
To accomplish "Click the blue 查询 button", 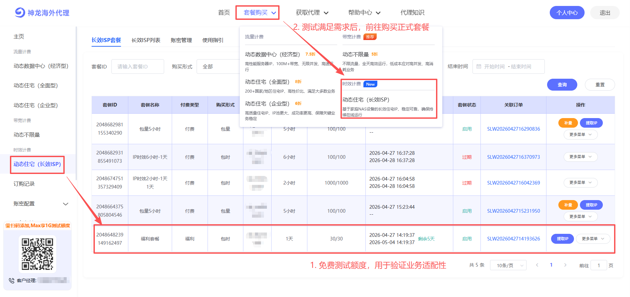I will 562,85.
